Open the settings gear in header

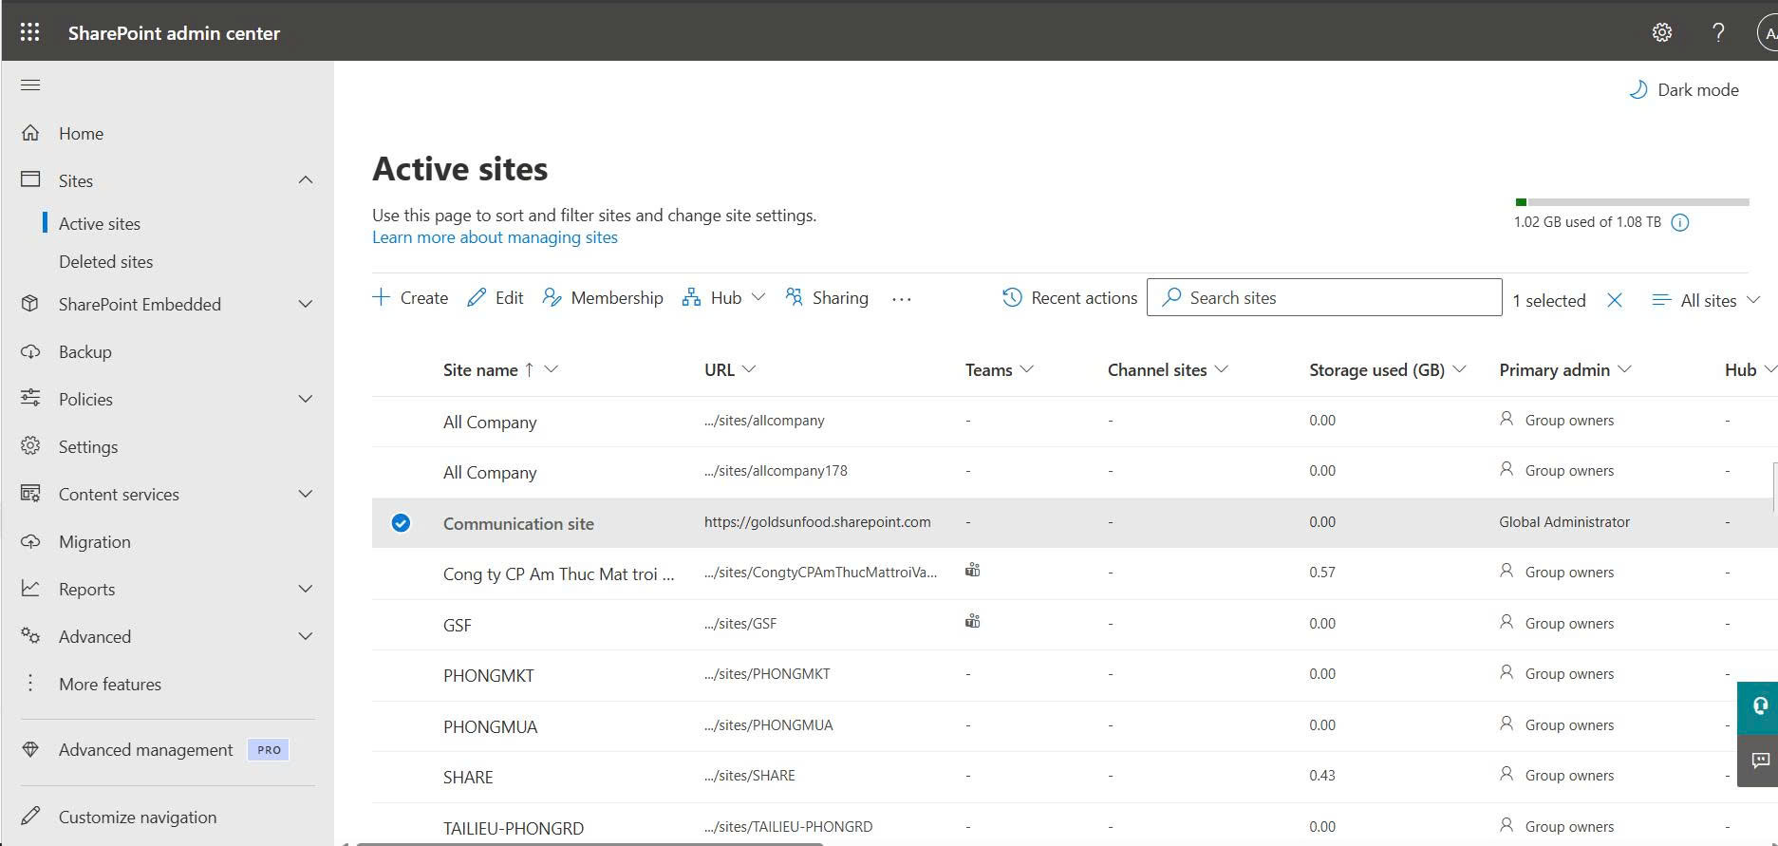click(x=1661, y=32)
